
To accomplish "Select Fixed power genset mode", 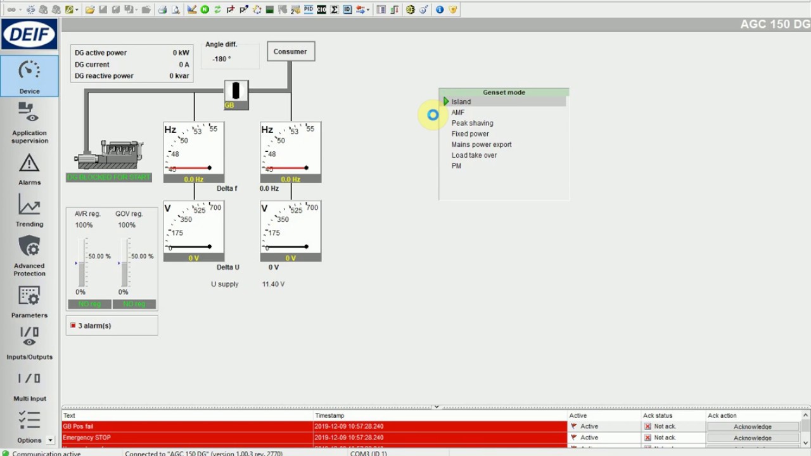I will pyautogui.click(x=470, y=134).
